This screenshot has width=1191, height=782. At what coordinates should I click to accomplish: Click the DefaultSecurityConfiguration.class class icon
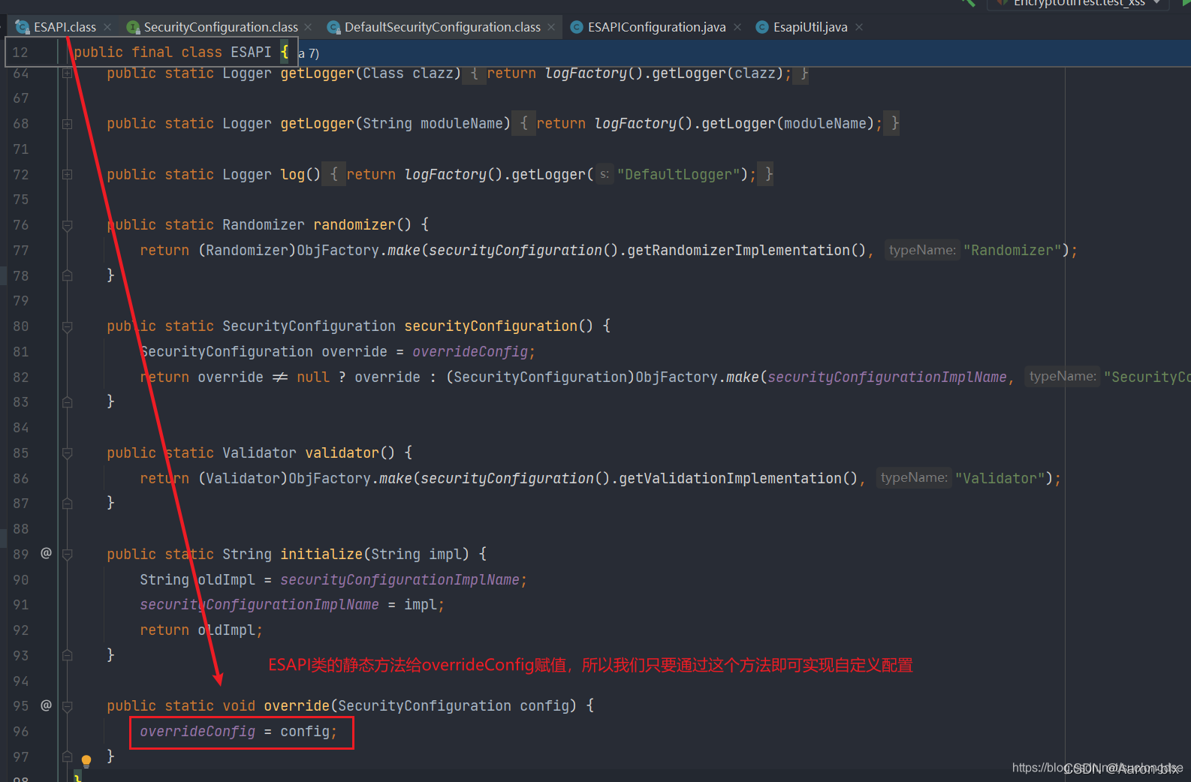coord(333,27)
